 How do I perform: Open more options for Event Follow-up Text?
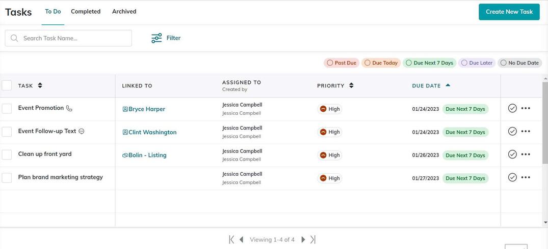526,132
